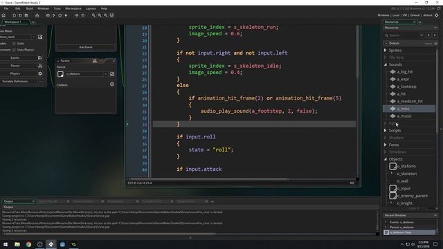
Task: Save project with the disk icon
Action: tap(26, 15)
